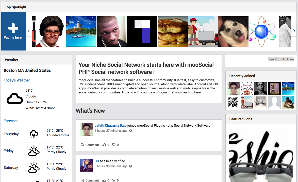Open the large lighthouse island photo in Top Spotlight
The width and height of the screenshot is (298, 182).
[x=81, y=31]
